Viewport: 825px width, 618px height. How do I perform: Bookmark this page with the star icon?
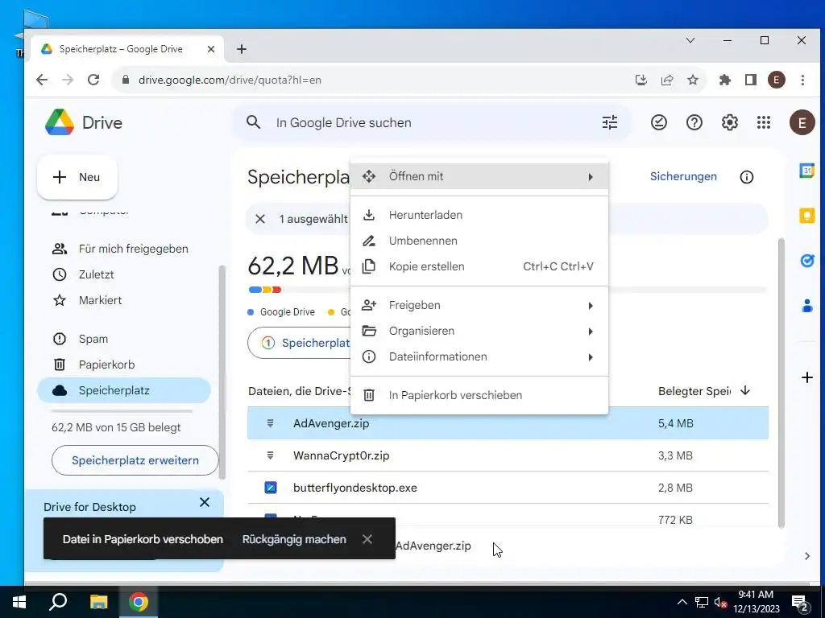coord(693,80)
